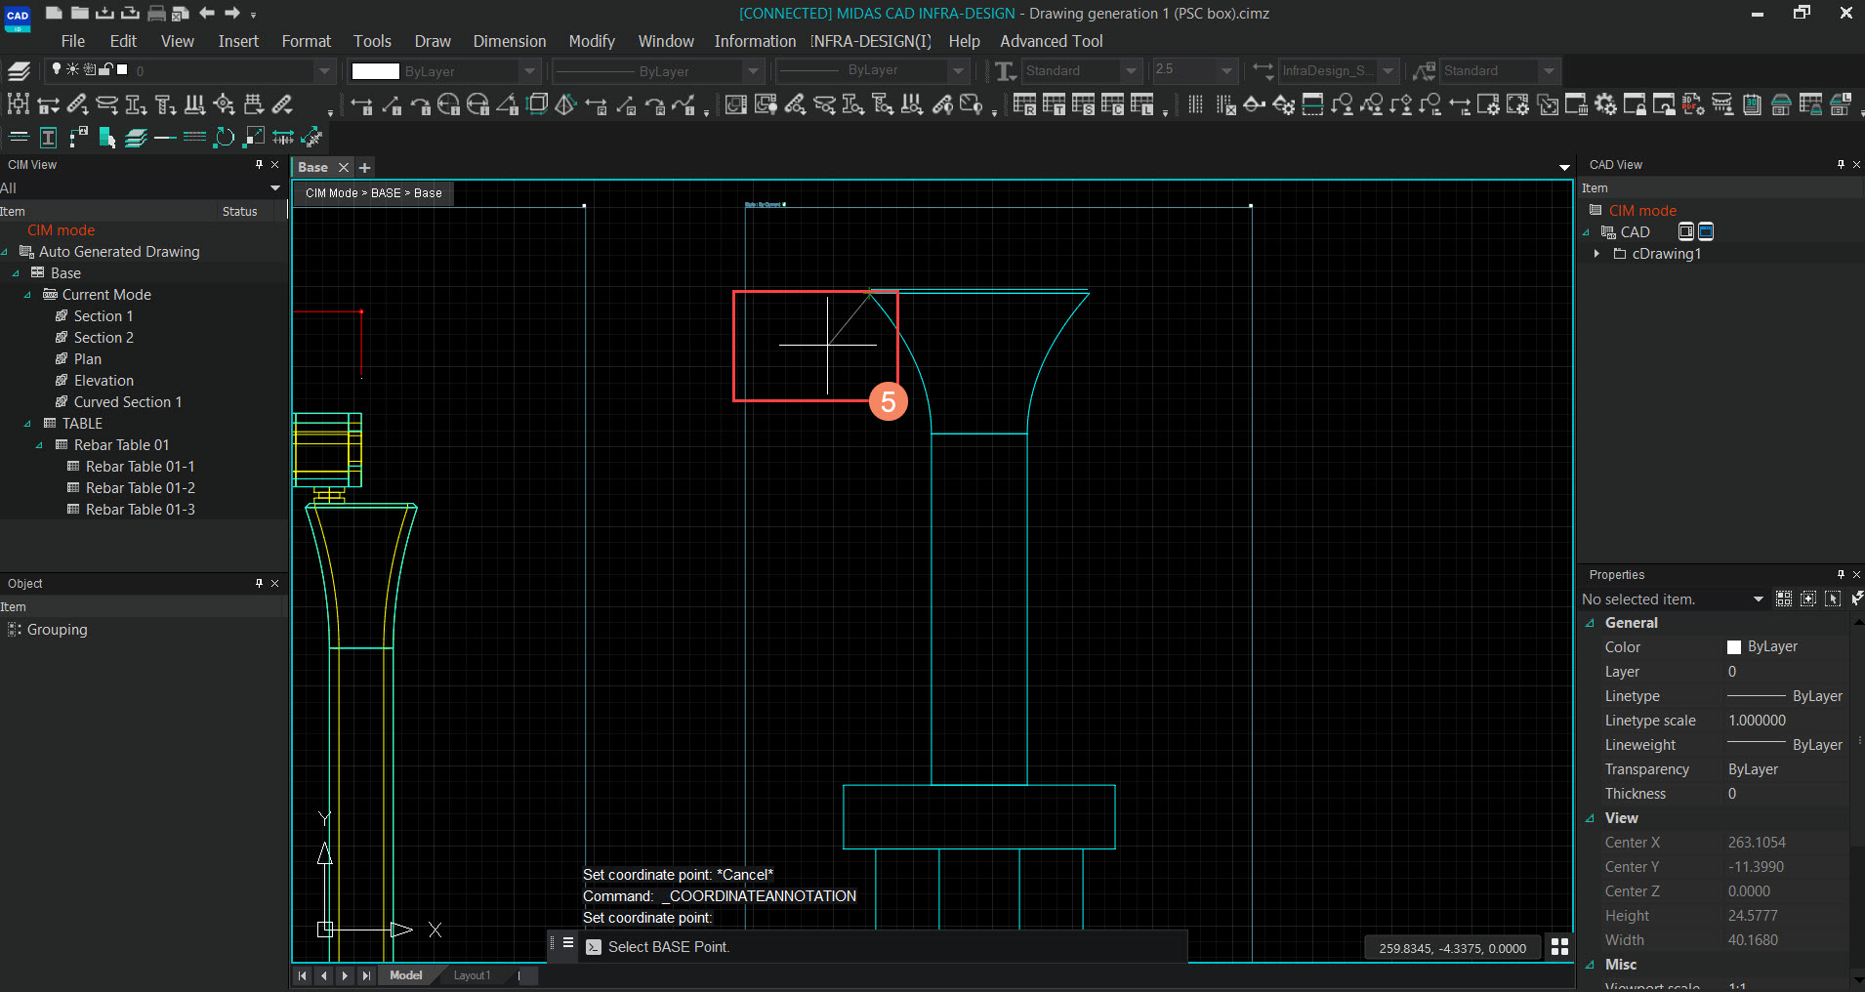
Task: Click the table L icon
Action: (x=1141, y=104)
